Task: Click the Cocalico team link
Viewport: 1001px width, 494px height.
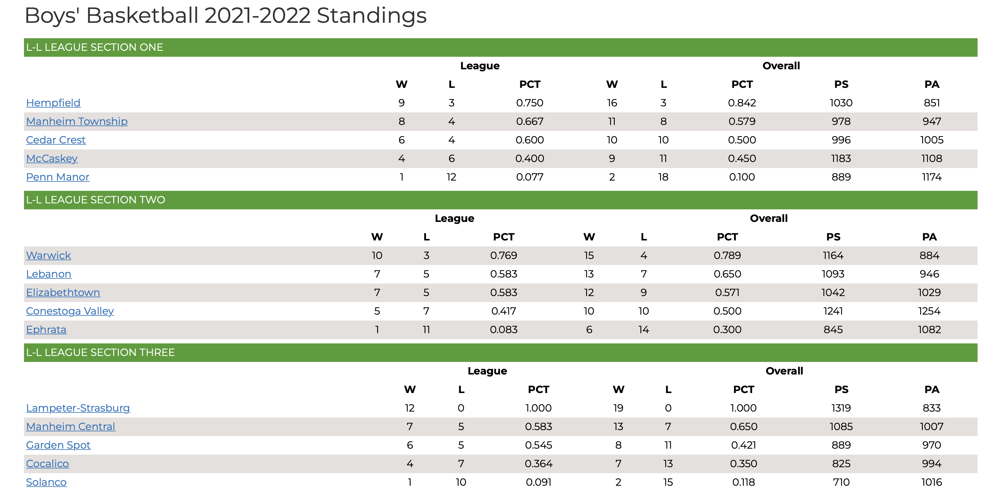Action: [x=47, y=464]
